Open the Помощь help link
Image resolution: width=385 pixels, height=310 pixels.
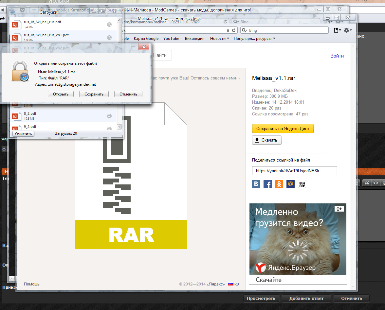(x=32, y=284)
